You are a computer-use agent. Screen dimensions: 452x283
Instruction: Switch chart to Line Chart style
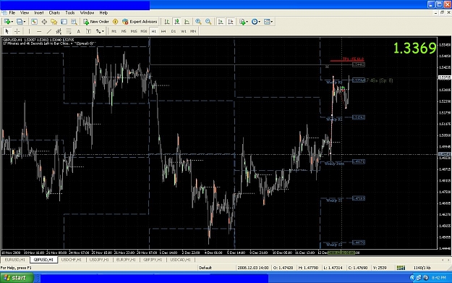[x=187, y=22]
